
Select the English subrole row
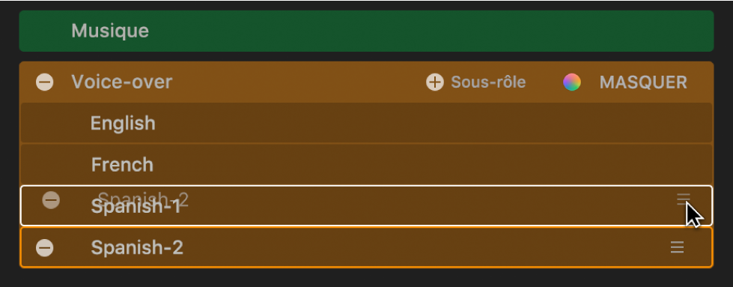tap(367, 123)
